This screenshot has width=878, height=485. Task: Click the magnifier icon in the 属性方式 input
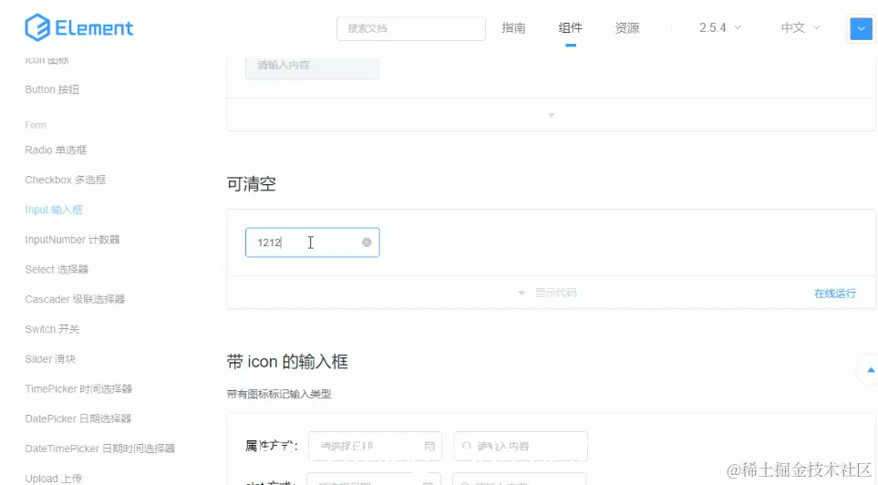(x=467, y=447)
